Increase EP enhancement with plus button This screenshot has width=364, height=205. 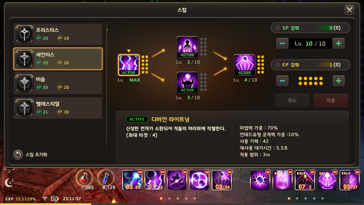point(338,81)
